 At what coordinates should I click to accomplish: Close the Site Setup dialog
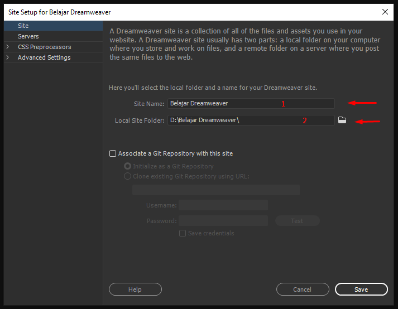385,12
